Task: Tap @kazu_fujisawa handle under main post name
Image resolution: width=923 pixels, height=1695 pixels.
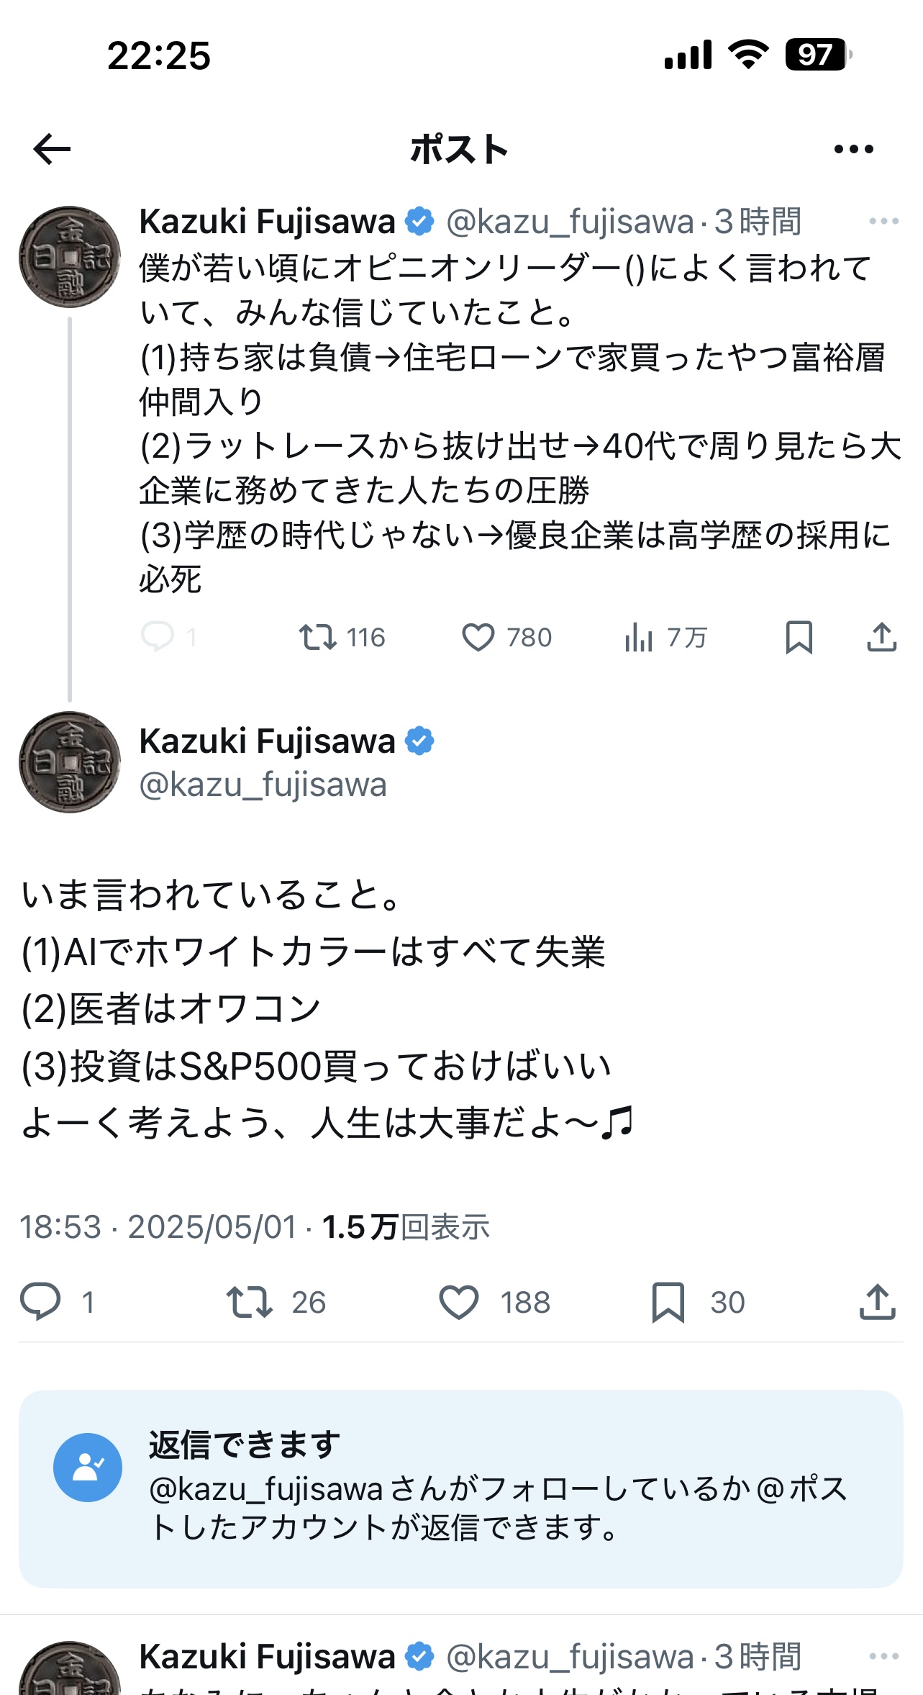Action: pos(263,785)
